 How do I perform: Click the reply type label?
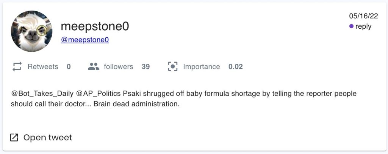click(x=363, y=26)
